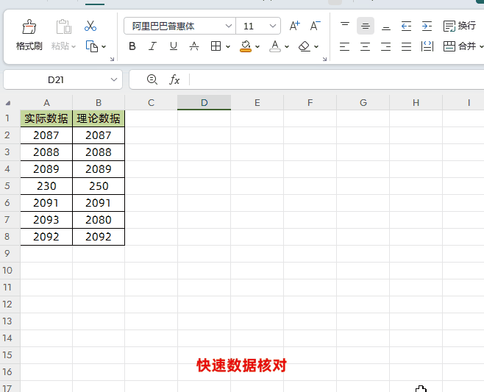
Task: Toggle Strikethrough formatting
Action: tap(194, 46)
